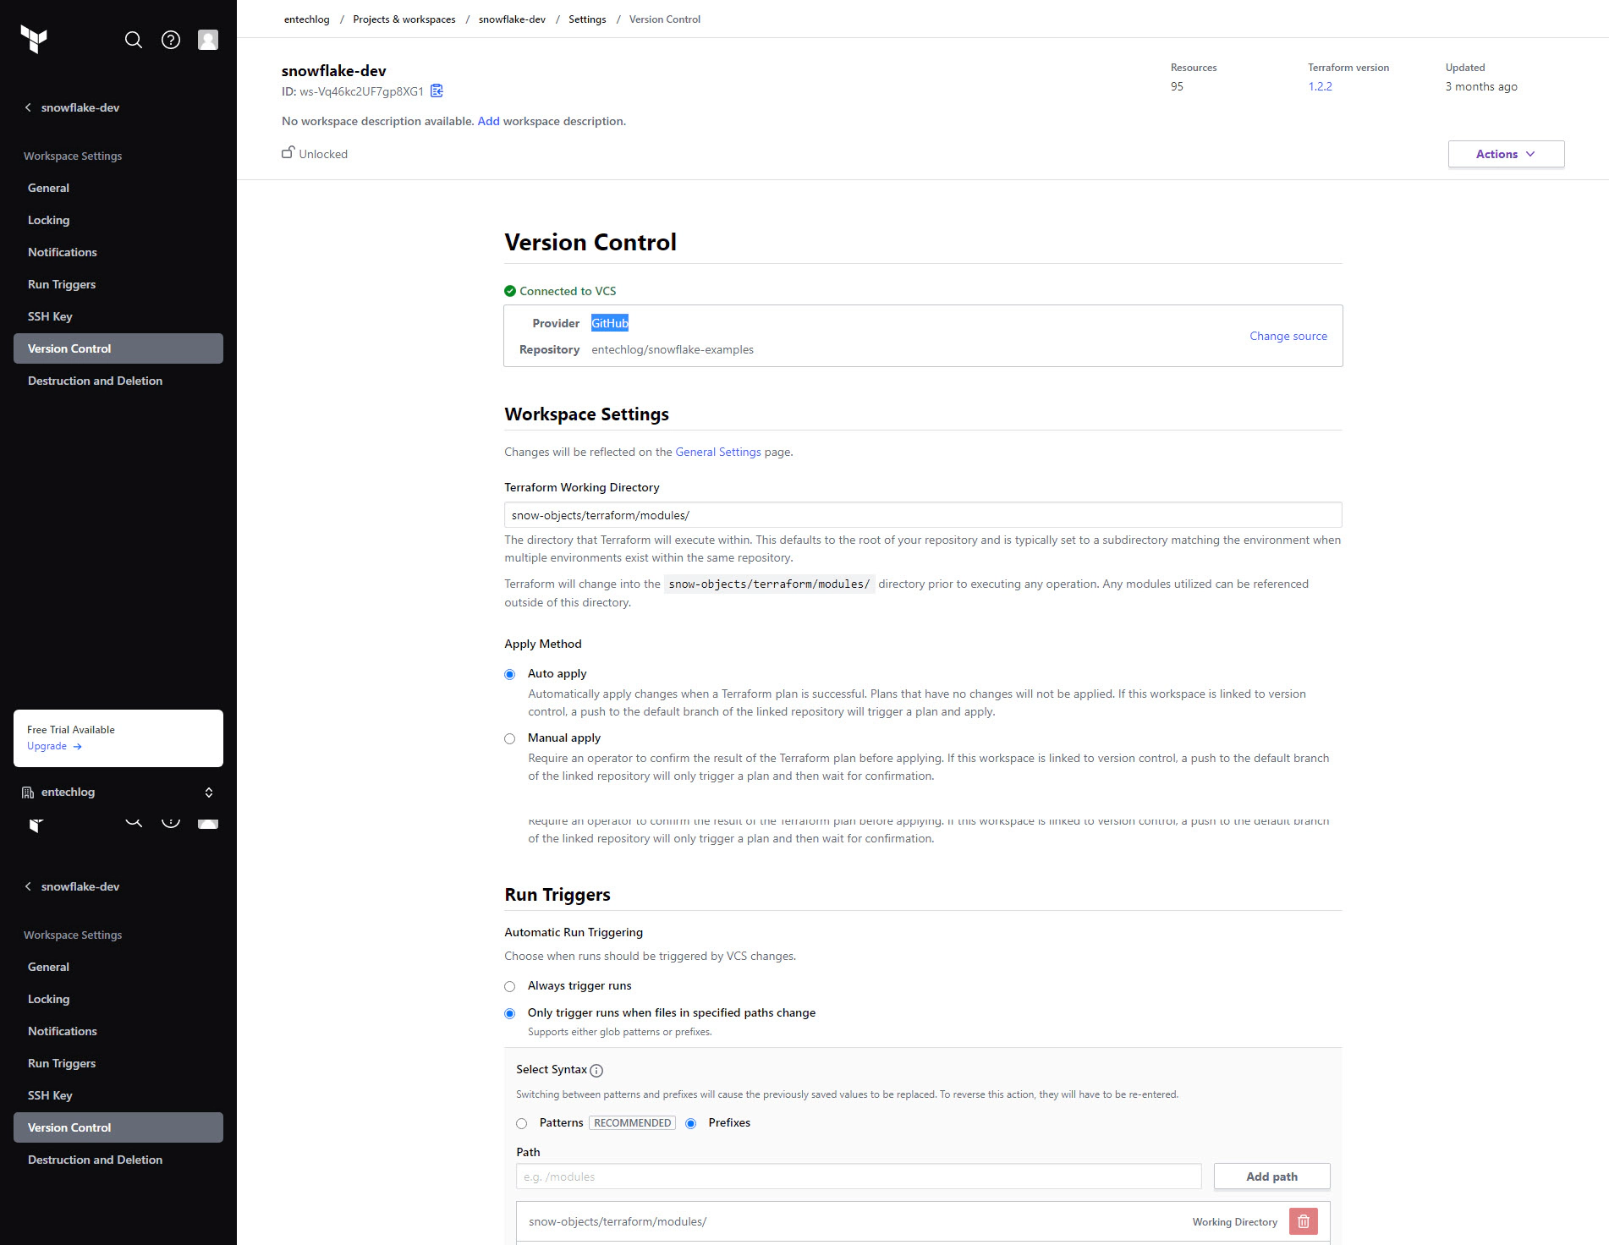The width and height of the screenshot is (1609, 1245).
Task: Click the monospace snow-objects/terraform/modules/ code snippet
Action: click(769, 584)
